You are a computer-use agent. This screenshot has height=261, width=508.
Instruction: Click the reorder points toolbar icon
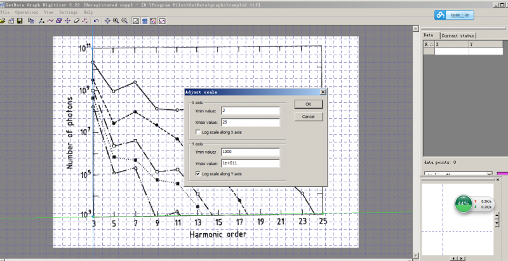85,21
